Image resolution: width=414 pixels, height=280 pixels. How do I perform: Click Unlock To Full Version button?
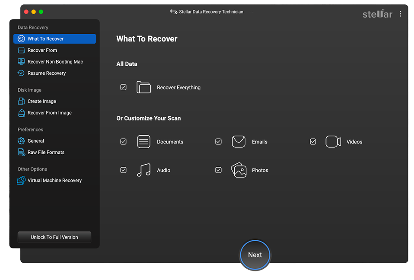(x=54, y=237)
